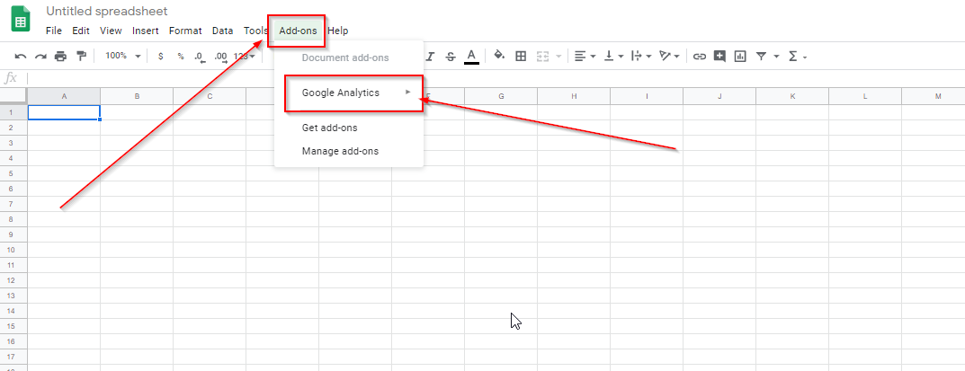Format cell as percent
Image resolution: width=965 pixels, height=371 pixels.
[x=181, y=56]
